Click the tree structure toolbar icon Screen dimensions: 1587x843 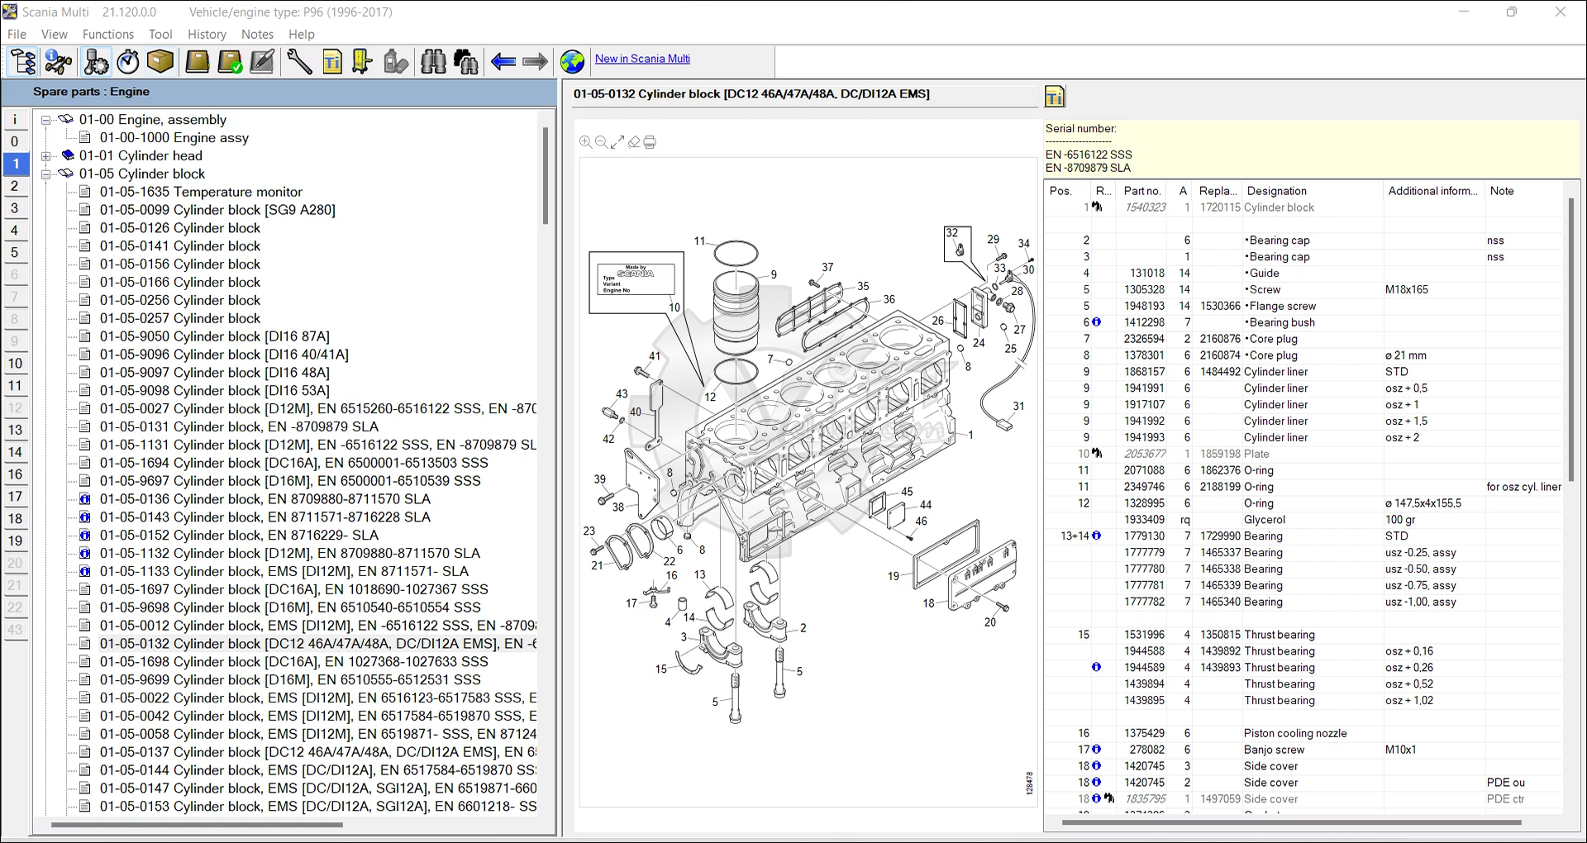[23, 62]
